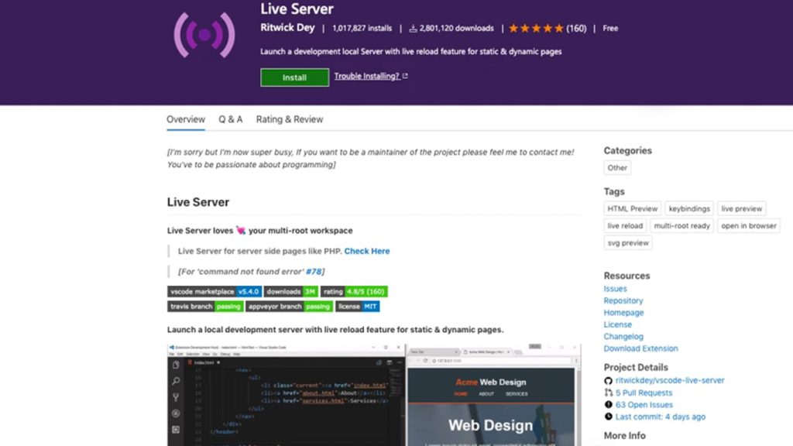The height and width of the screenshot is (446, 793).
Task: Open the Repository resource link
Action: (x=623, y=301)
